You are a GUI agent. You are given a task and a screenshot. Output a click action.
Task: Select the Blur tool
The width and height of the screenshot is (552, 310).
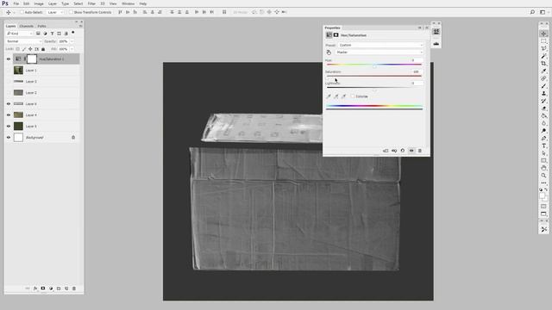pyautogui.click(x=544, y=123)
